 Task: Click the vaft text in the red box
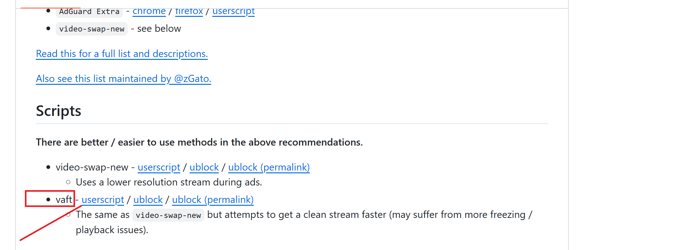pos(64,200)
